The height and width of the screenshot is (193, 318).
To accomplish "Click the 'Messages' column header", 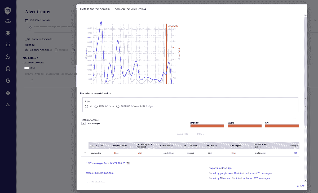I will 294,146.
